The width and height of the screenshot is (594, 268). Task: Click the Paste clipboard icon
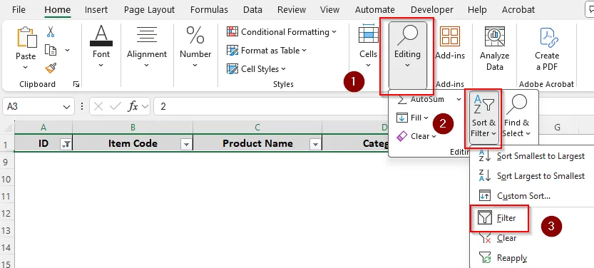point(26,37)
